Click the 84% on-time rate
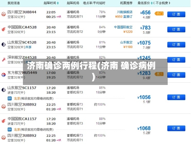Viewport: 191px width, 144px height. point(102,27)
